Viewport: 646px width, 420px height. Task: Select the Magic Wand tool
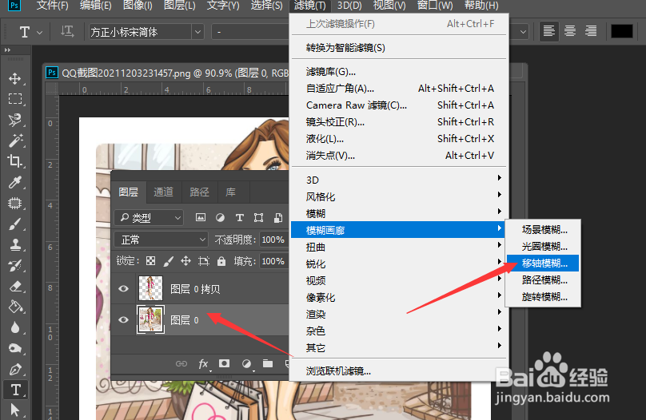point(15,141)
